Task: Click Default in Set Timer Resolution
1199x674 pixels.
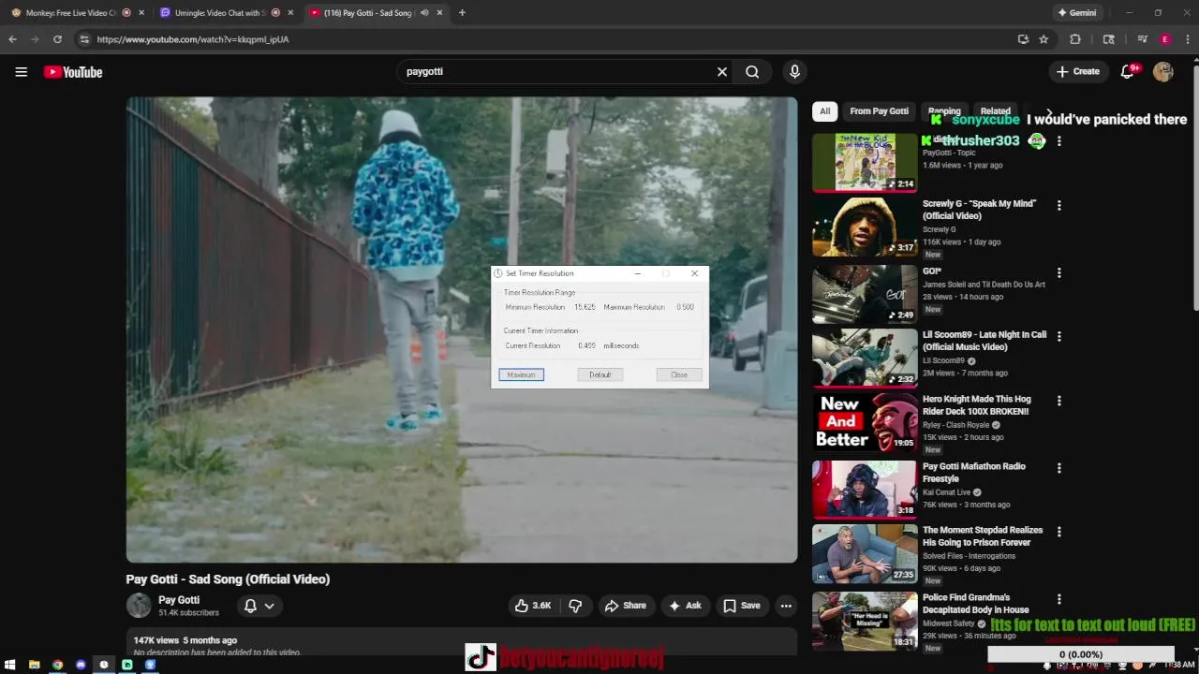Action: [x=600, y=374]
